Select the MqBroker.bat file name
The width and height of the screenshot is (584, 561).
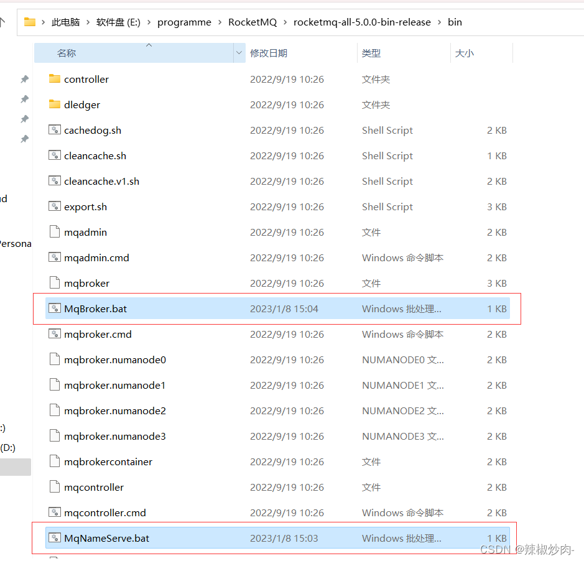click(95, 309)
